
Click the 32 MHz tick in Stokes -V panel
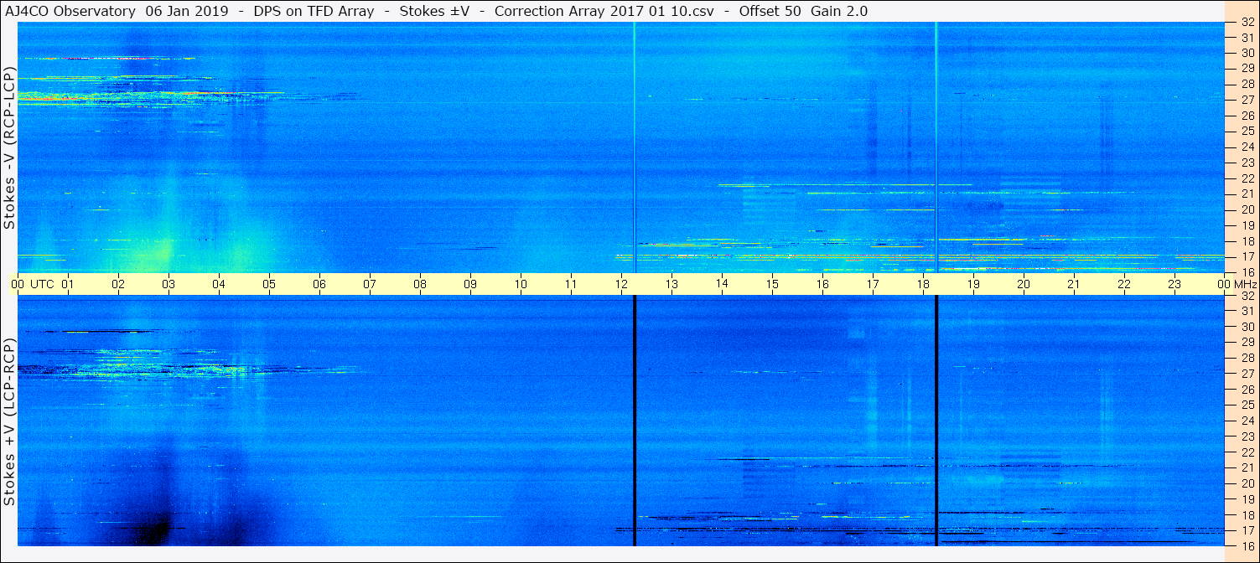(x=1247, y=22)
